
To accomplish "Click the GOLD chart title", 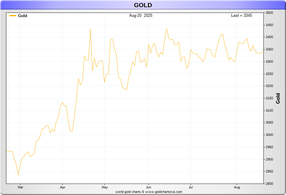I will pos(143,5).
